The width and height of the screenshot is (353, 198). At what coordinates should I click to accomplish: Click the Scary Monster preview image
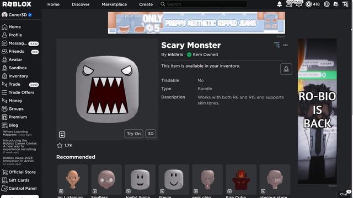click(x=107, y=89)
